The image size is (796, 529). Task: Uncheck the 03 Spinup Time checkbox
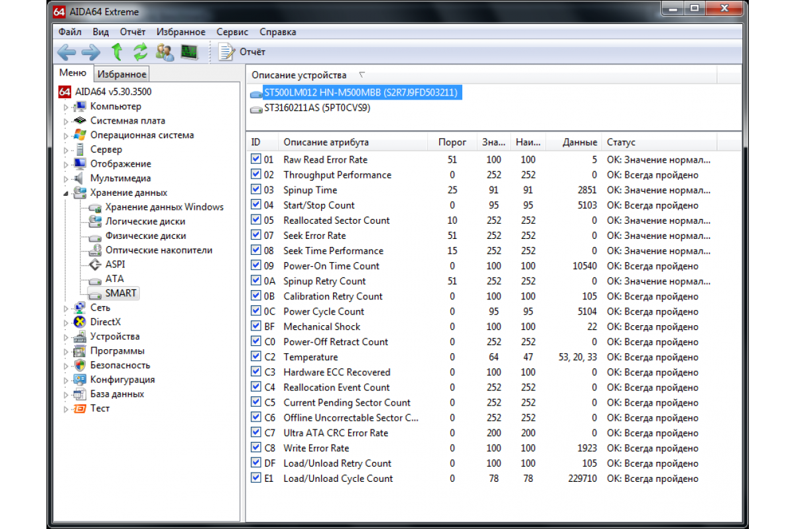pyautogui.click(x=256, y=190)
